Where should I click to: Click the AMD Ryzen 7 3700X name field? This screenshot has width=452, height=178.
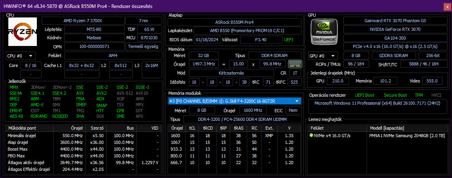tap(83, 21)
